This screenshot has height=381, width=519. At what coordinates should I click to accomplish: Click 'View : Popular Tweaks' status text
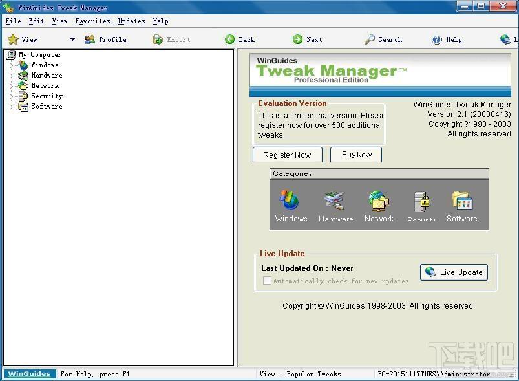(300, 374)
